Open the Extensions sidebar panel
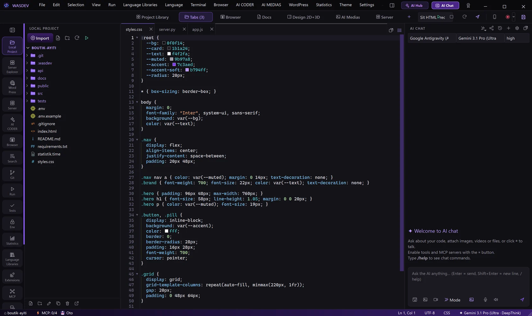This screenshot has height=316, width=532. [x=12, y=277]
